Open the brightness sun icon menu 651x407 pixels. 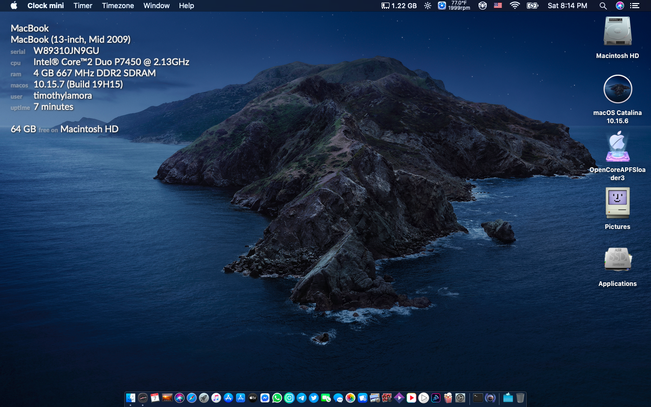click(428, 6)
